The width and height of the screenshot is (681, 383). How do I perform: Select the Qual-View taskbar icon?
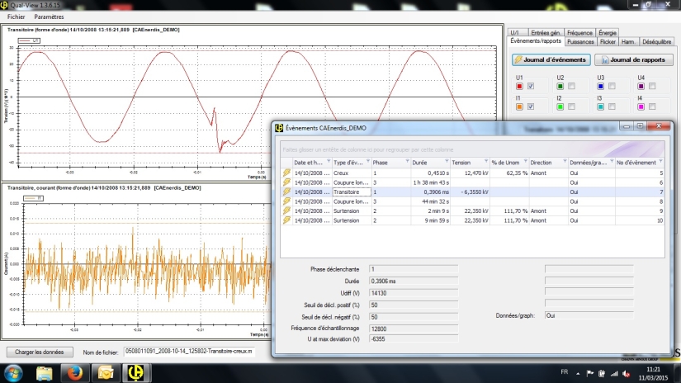point(136,373)
